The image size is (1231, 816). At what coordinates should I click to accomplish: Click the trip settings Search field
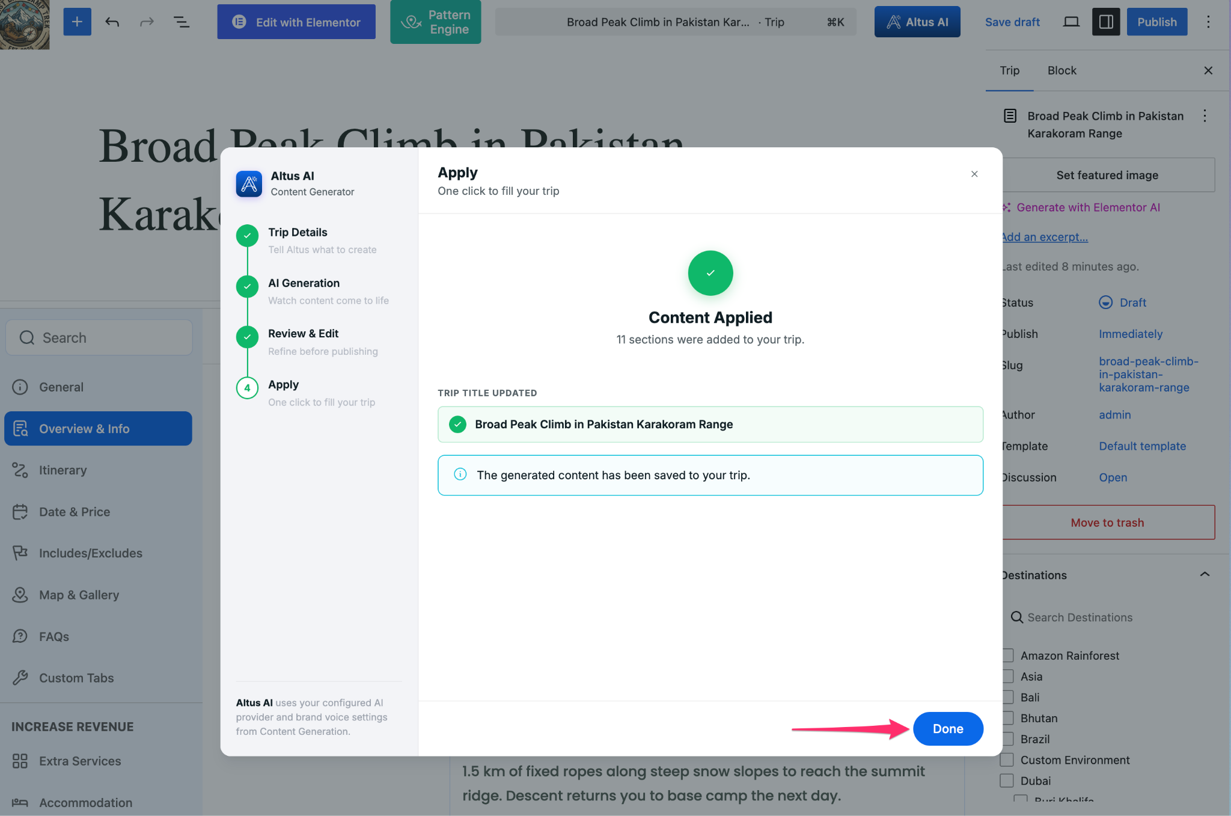tap(99, 337)
